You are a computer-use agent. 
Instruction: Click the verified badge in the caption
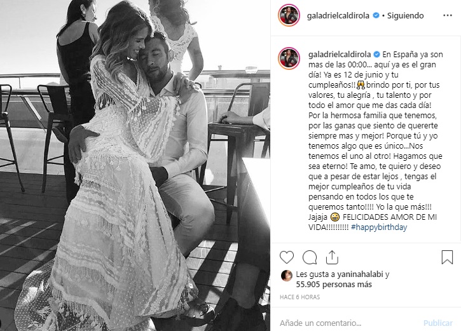tap(376, 55)
